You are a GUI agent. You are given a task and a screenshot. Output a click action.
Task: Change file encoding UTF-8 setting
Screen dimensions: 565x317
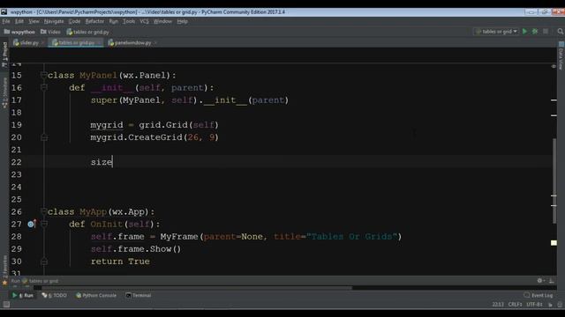click(534, 305)
